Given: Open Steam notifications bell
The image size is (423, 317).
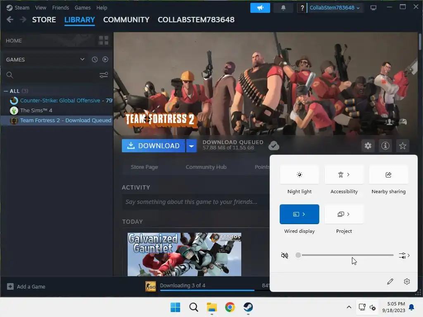Looking at the screenshot, I should 283,8.
